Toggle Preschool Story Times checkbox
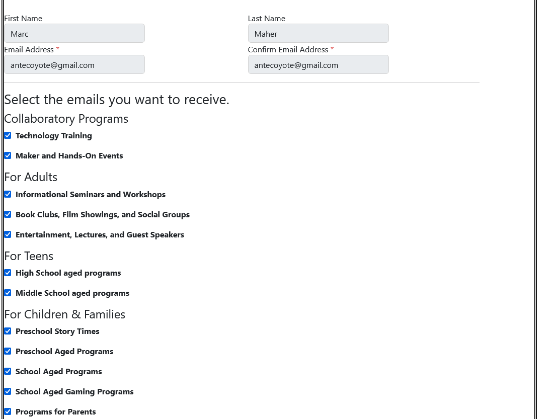The image size is (554, 419). coord(8,331)
